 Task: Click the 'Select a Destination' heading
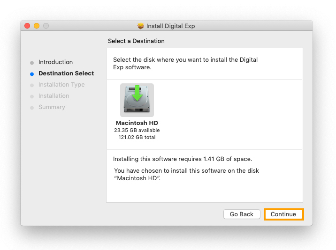tap(136, 41)
